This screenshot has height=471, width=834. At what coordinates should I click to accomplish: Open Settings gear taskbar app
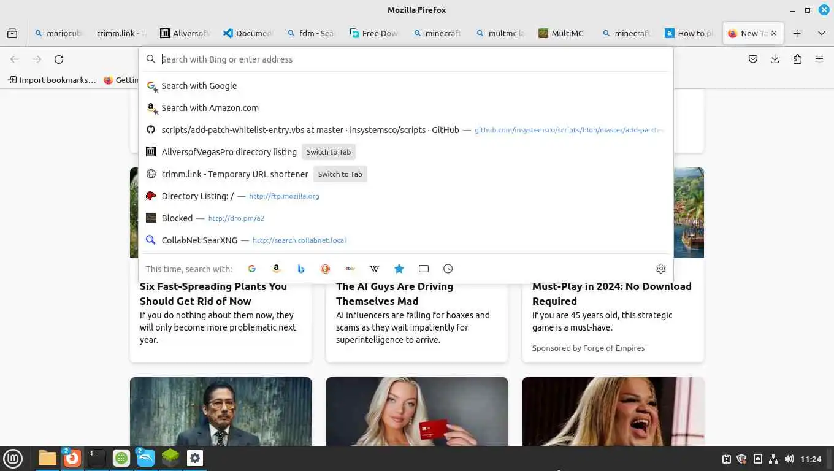[195, 458]
